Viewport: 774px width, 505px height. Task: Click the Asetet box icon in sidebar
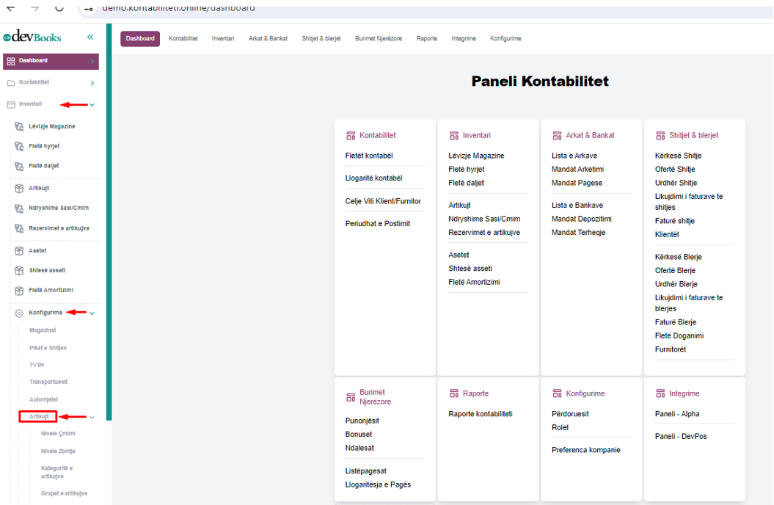pyautogui.click(x=19, y=251)
